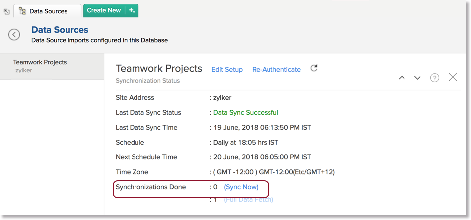Click the Data Sources tab tree icon
Image resolution: width=471 pixels, height=220 pixels.
pyautogui.click(x=22, y=11)
